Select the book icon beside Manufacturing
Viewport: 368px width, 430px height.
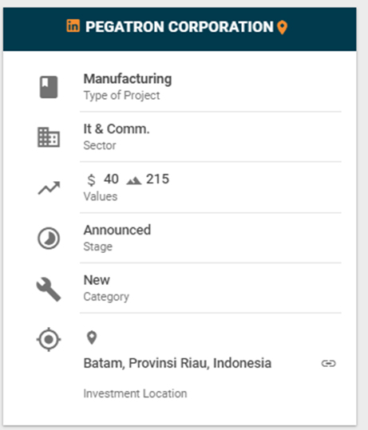49,87
